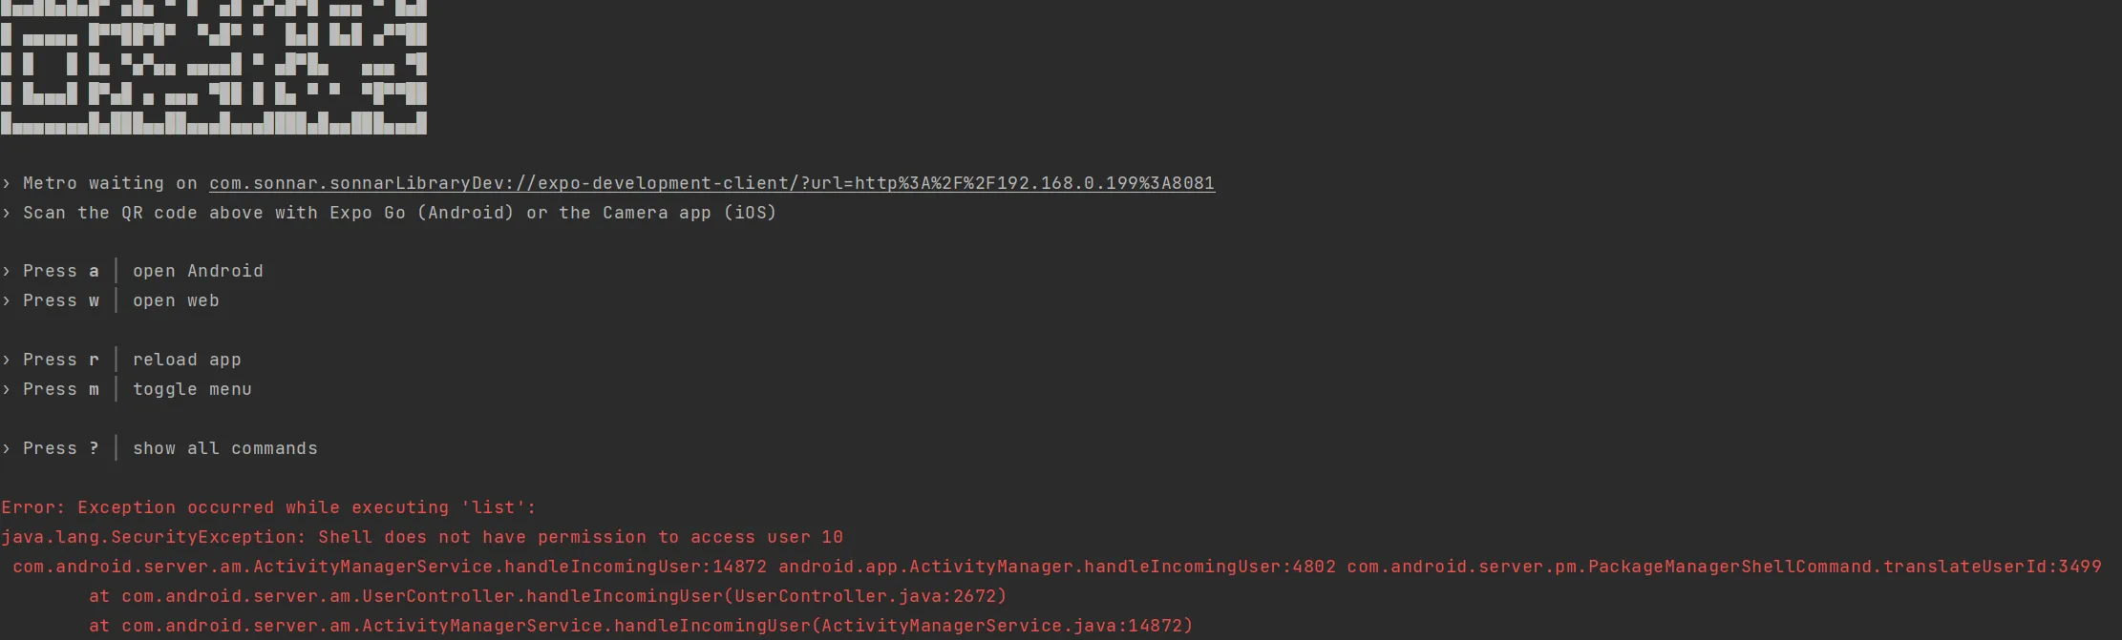Click the red 'Error: Exception occurred' line
Image resolution: width=2122 pixels, height=640 pixels.
(x=269, y=507)
